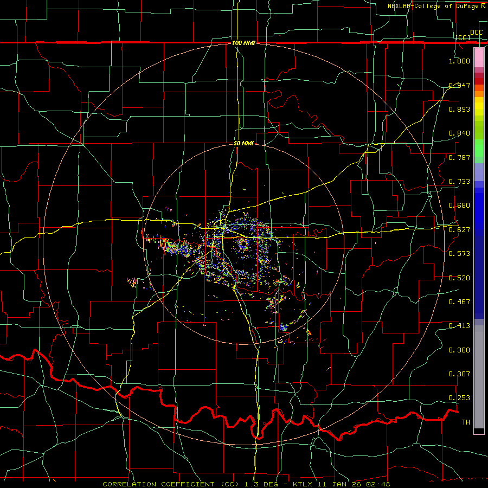
Task: Click the 0.253 scale value
Action: coord(459,398)
